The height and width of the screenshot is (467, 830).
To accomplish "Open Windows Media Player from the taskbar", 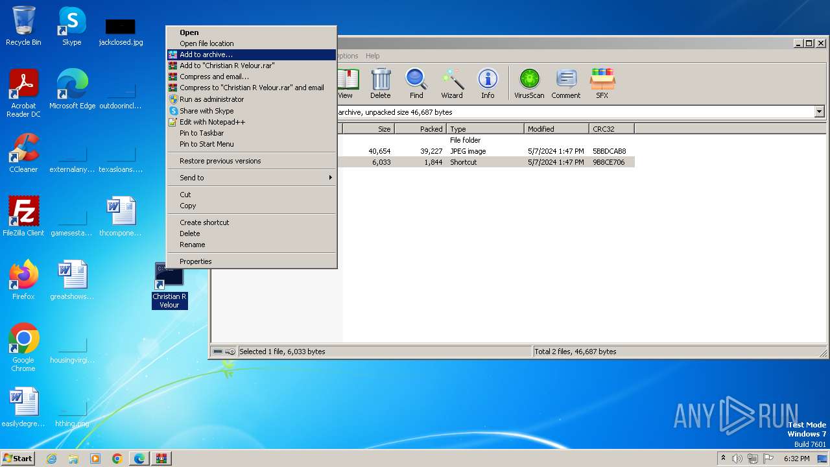I will tap(95, 459).
